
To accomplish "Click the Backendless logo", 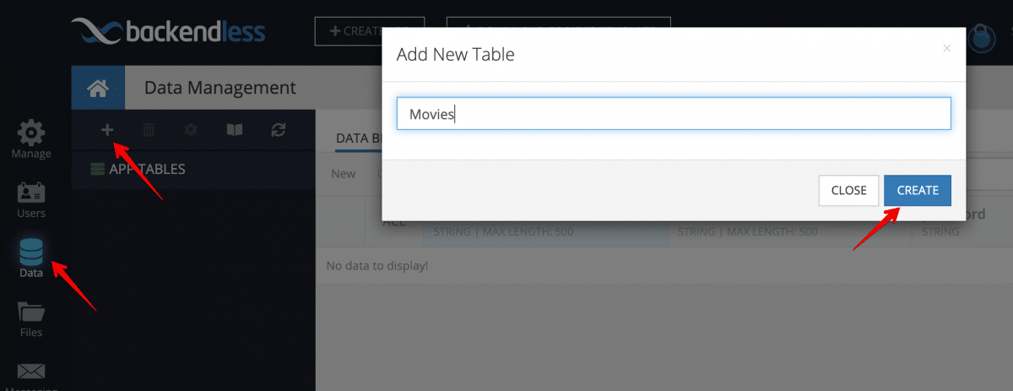I will tap(169, 33).
